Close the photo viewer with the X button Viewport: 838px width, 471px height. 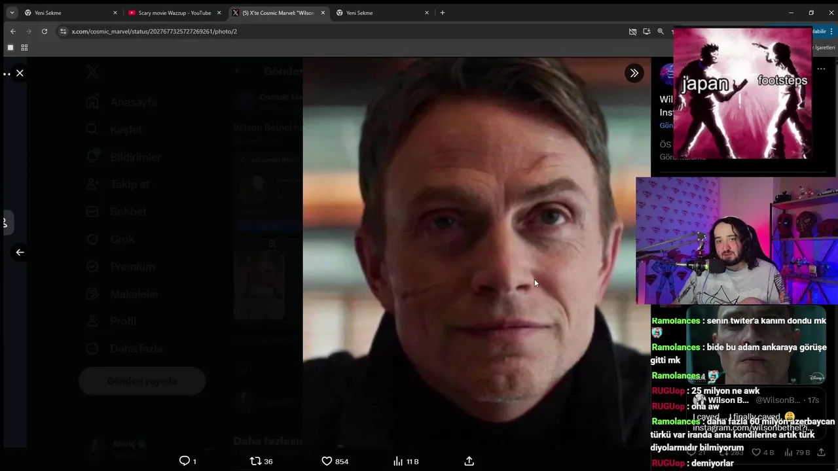(x=20, y=73)
